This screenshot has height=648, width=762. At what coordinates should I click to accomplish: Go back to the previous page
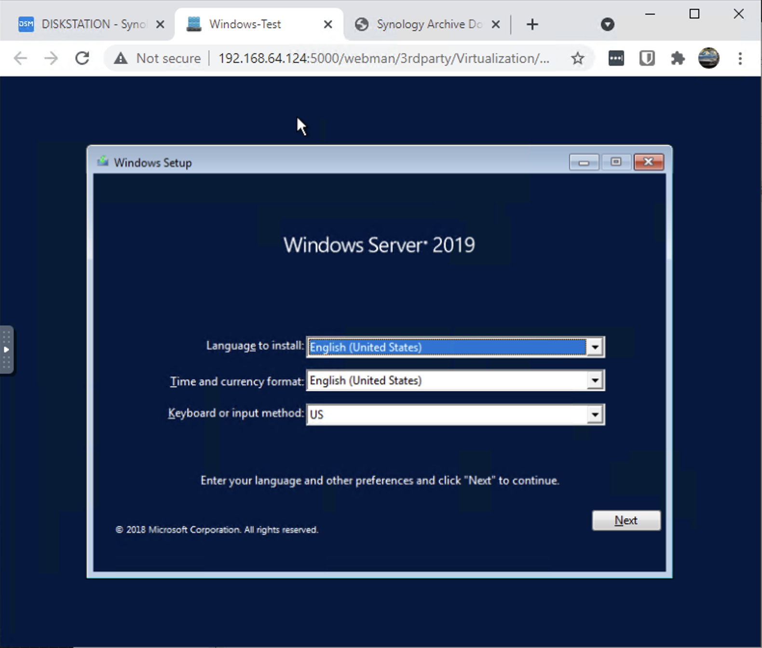[x=20, y=58]
